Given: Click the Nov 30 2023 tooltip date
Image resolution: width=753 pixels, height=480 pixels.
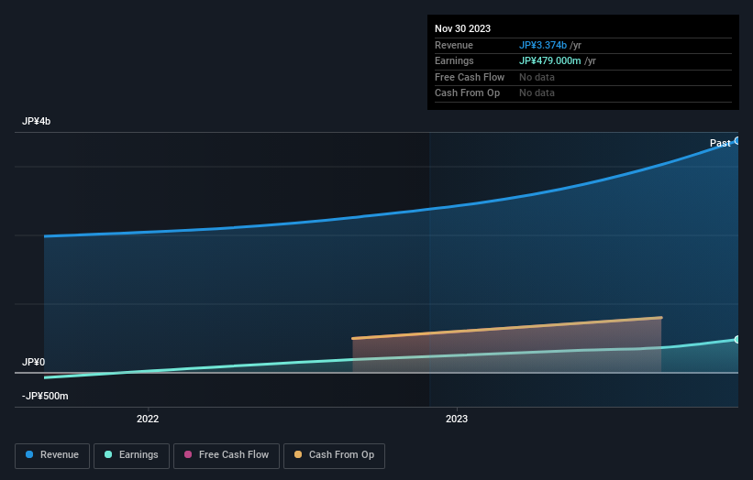Looking at the screenshot, I should click(x=462, y=28).
